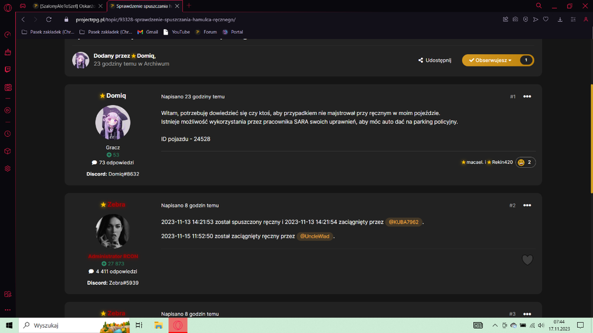Screen dimensions: 593x333
Task: Click Zebra's avatar in post #2
Action: [x=113, y=231]
